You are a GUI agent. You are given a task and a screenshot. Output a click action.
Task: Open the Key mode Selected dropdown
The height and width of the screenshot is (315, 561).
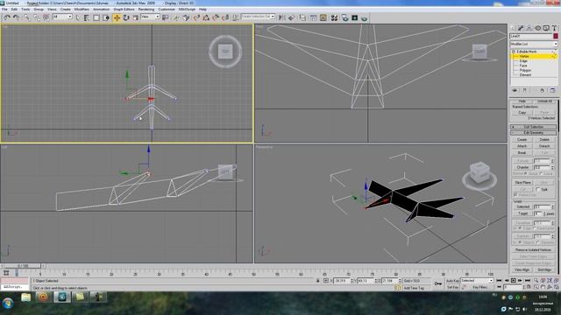coord(477,280)
